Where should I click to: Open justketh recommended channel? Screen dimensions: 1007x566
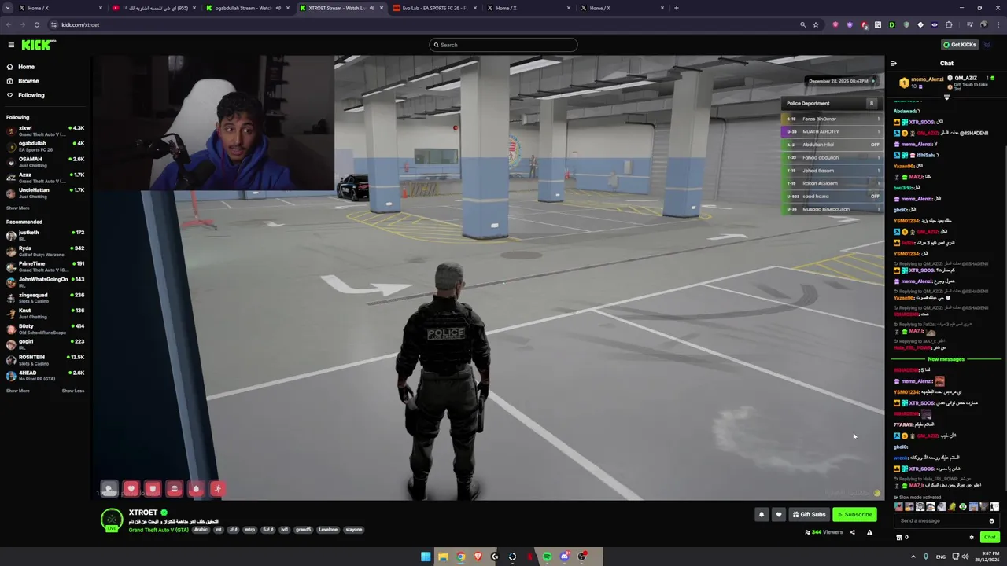[x=45, y=235]
